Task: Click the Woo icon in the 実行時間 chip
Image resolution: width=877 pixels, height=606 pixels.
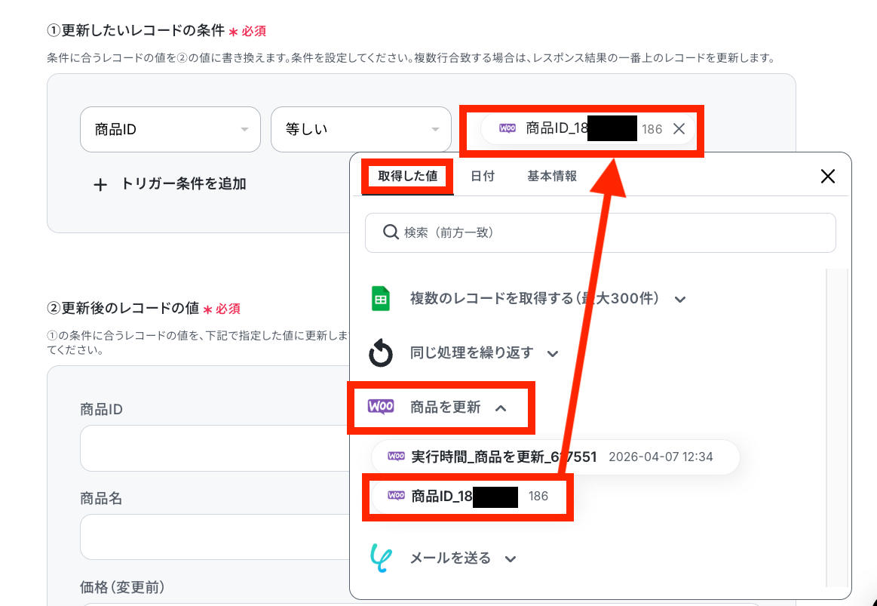Action: [x=396, y=457]
